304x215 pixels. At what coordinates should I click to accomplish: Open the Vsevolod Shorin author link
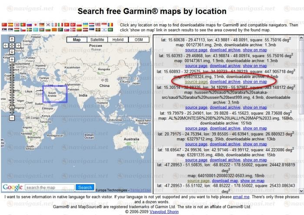click(162, 212)
